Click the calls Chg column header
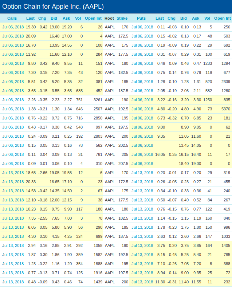The height and width of the screenshot is (287, 232). click(x=42, y=18)
